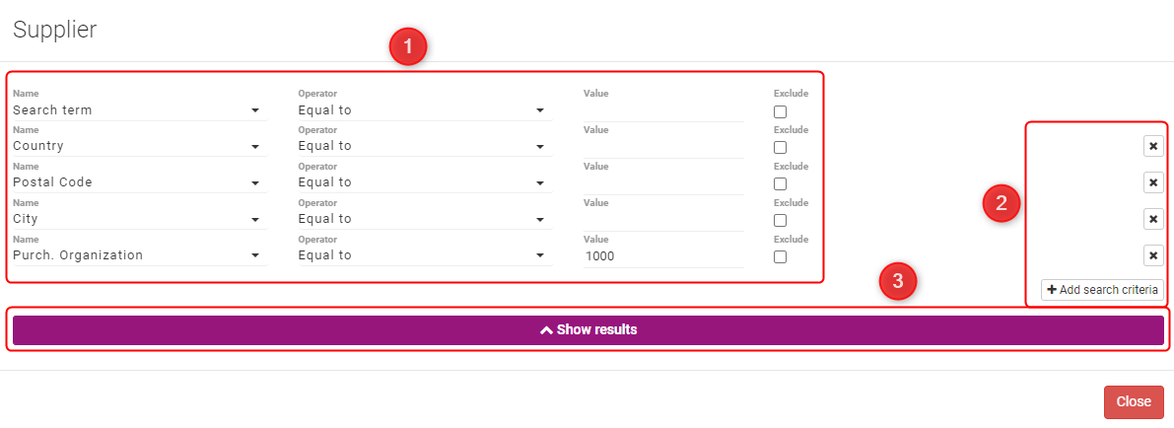Expand the City name dropdown
Viewport: 1174px width, 428px height.
coord(139,219)
